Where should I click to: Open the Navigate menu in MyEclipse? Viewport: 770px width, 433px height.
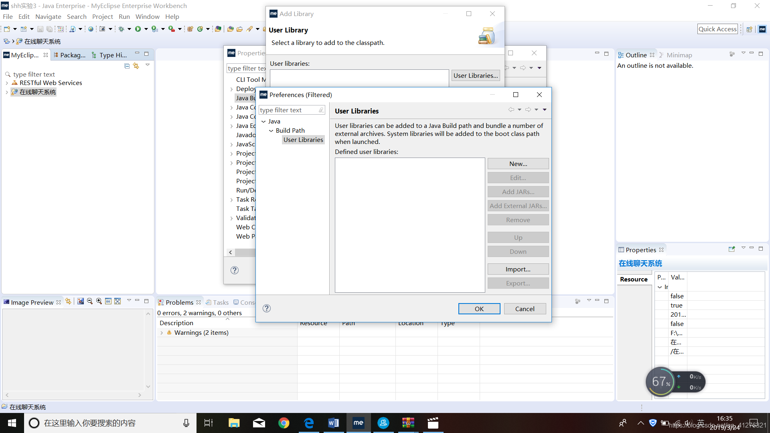[48, 16]
